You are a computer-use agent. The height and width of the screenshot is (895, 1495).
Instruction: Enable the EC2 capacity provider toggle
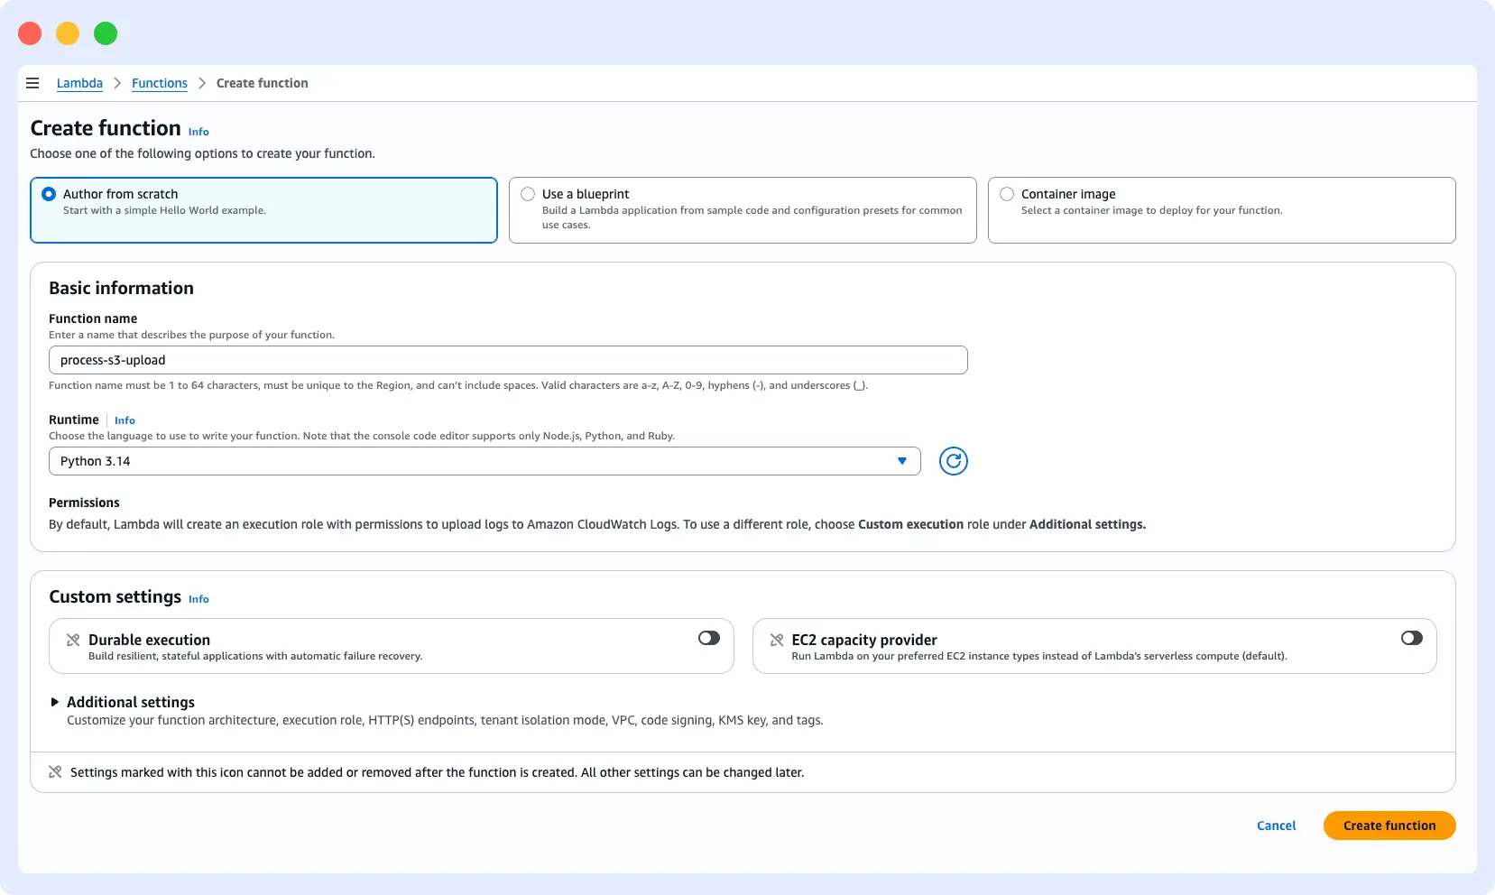pos(1412,638)
